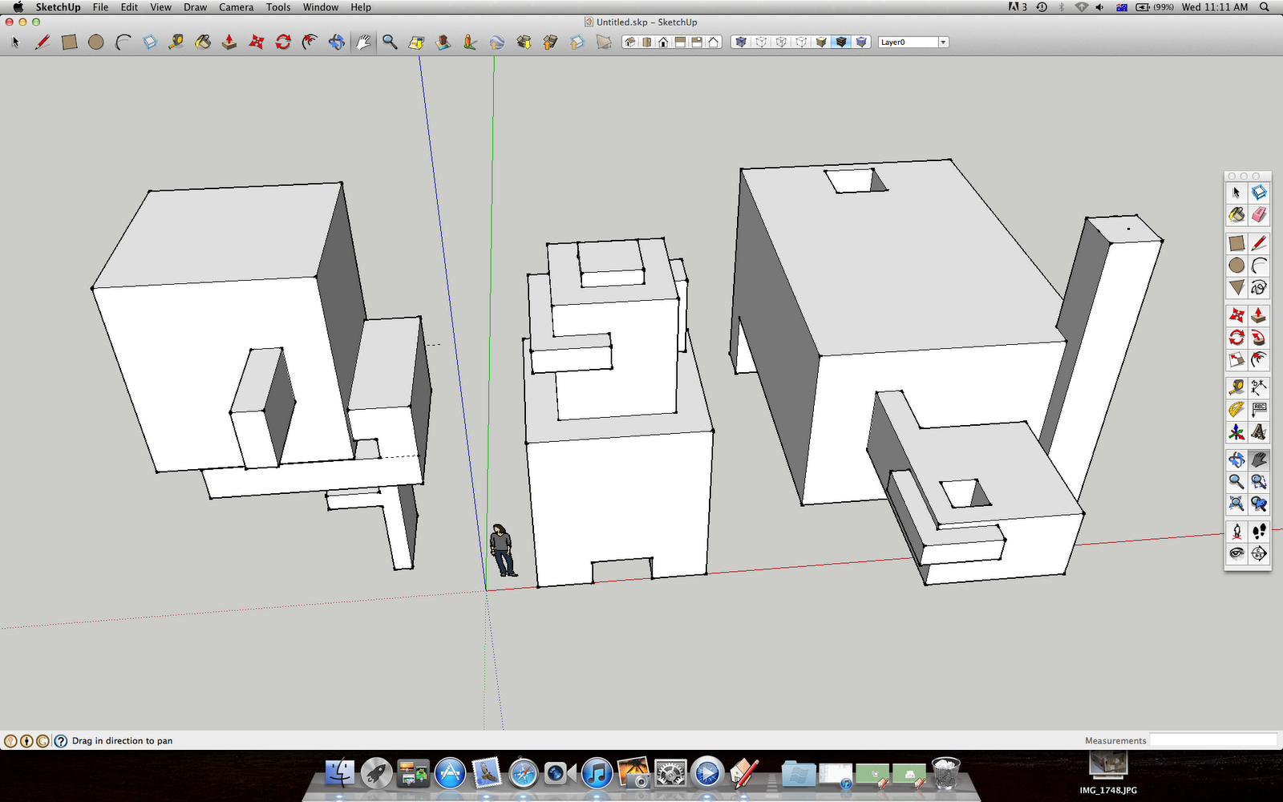Screen dimensions: 1283x802
Task: Click the Measurements field
Action: tap(1213, 740)
